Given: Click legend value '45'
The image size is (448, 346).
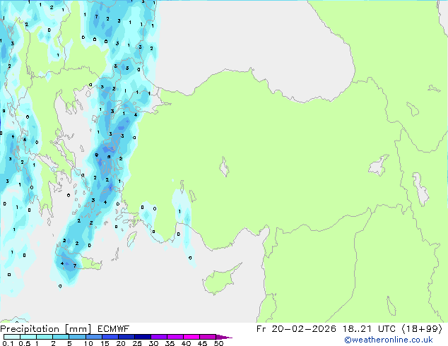Looking at the screenshot, I should (202, 343).
